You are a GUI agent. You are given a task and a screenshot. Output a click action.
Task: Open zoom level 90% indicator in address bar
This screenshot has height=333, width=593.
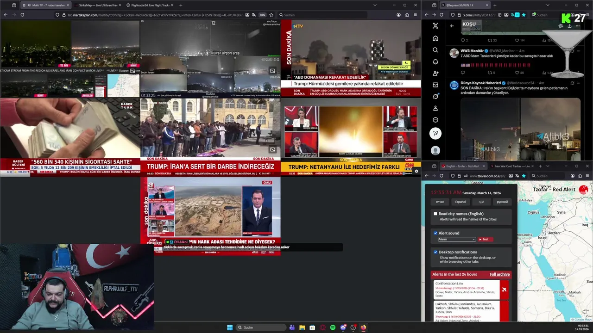pos(262,15)
